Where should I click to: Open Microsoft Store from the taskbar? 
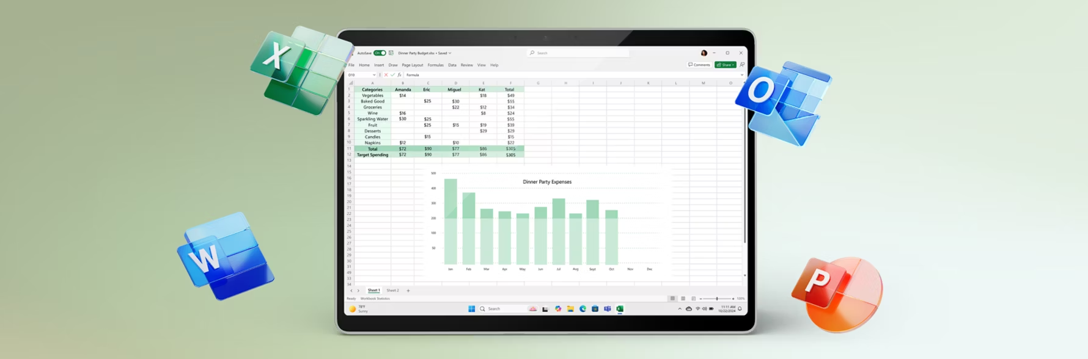pos(595,309)
